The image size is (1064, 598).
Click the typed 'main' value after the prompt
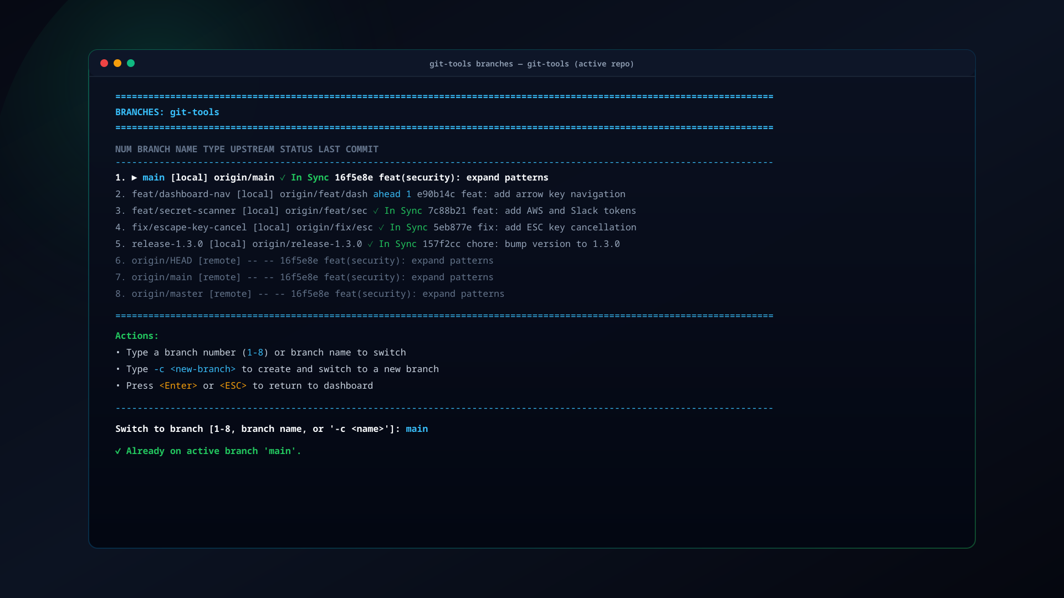pos(417,429)
